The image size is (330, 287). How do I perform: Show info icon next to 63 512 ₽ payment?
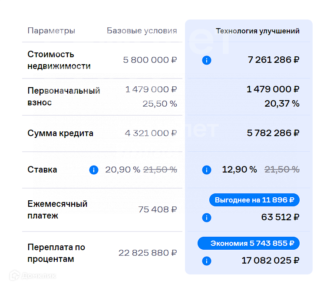click(207, 218)
